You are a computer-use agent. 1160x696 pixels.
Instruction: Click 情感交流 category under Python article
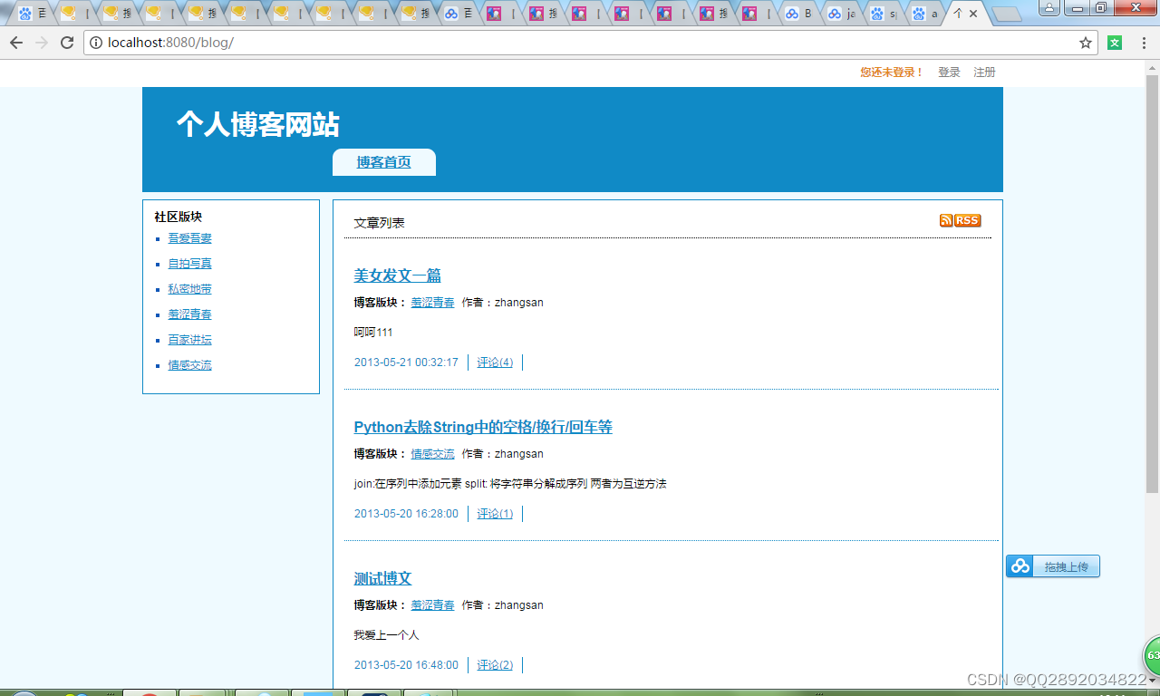click(x=432, y=454)
